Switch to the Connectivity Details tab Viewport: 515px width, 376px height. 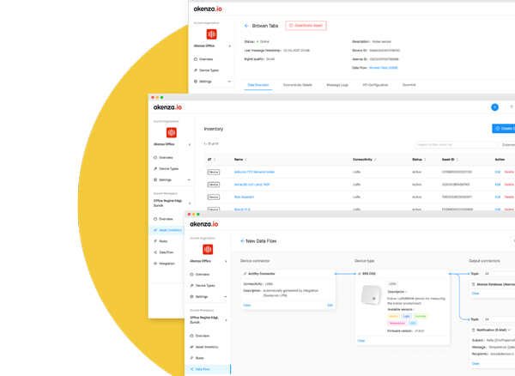[x=298, y=85]
